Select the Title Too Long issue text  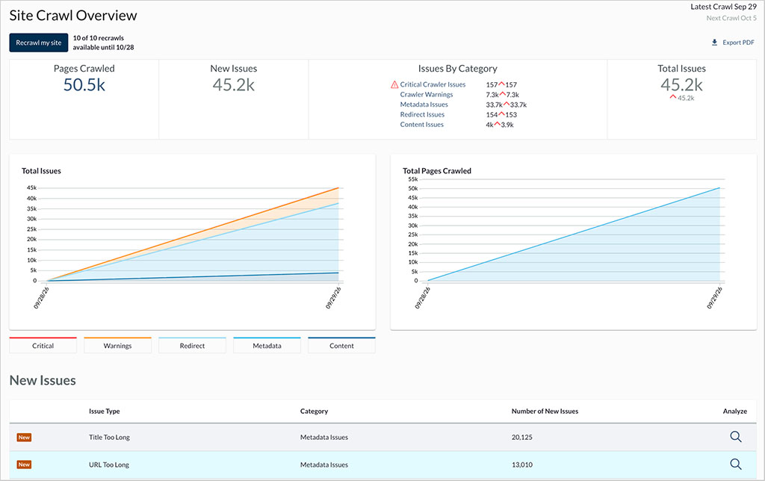tap(109, 437)
